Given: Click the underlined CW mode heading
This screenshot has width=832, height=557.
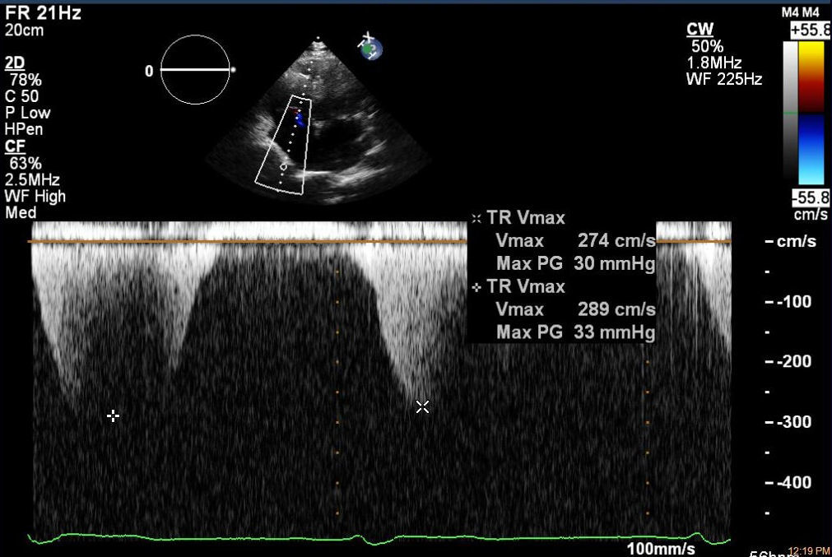Looking at the screenshot, I should (x=700, y=30).
